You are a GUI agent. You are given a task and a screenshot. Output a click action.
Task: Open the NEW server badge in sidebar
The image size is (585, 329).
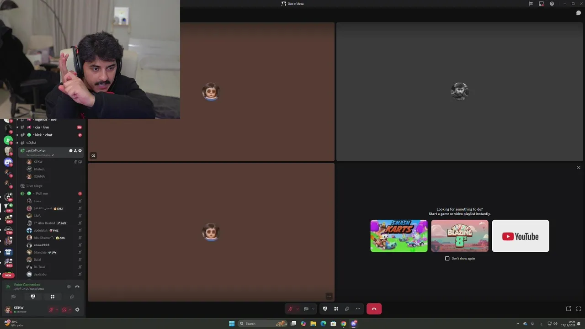[x=8, y=276]
